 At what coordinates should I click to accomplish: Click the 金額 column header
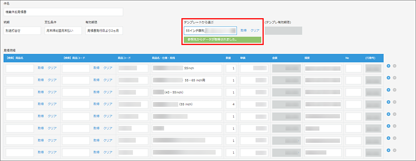click(x=275, y=58)
